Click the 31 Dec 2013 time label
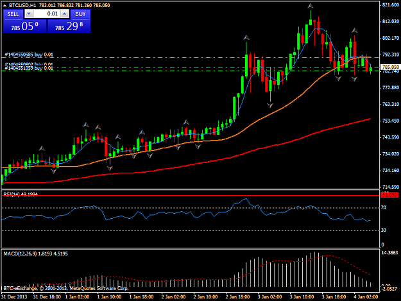The image size is (401, 301). pyautogui.click(x=14, y=297)
